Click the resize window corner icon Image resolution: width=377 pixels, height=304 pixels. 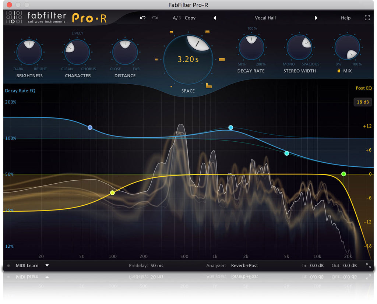click(368, 265)
